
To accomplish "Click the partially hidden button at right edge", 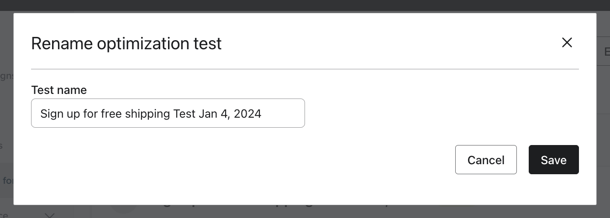I will [x=604, y=52].
